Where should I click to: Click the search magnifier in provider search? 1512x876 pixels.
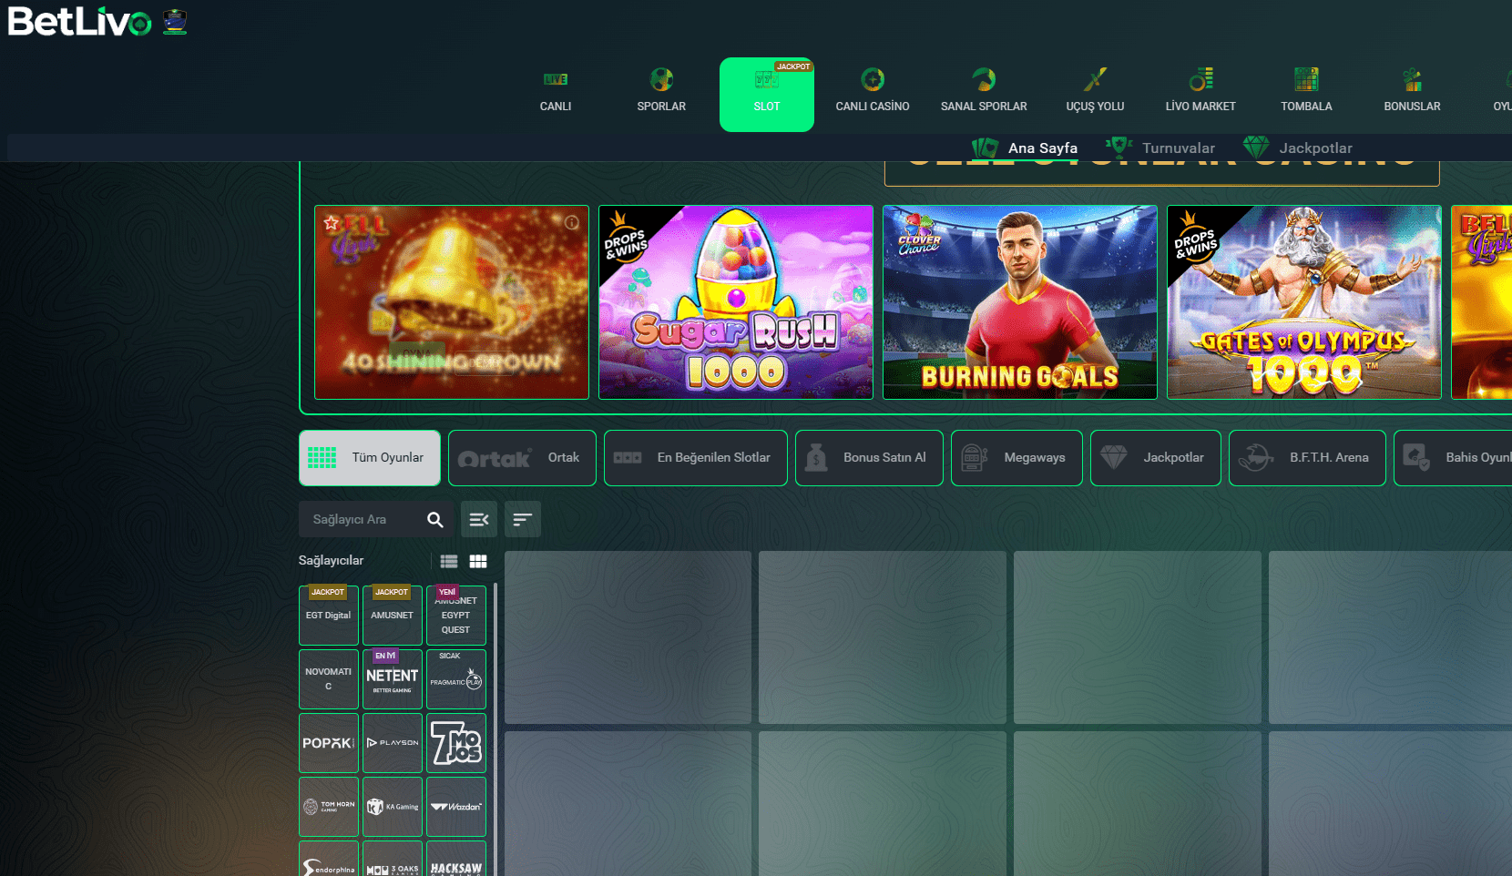435,520
